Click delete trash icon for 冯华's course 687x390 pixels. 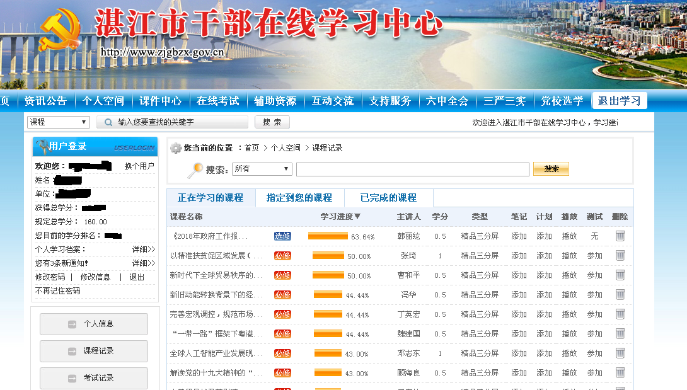coord(620,295)
